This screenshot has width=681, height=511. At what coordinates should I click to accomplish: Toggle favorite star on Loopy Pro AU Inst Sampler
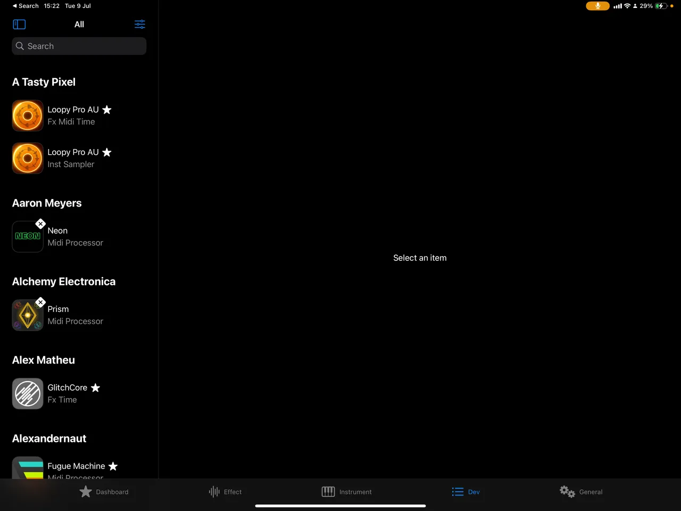[107, 152]
